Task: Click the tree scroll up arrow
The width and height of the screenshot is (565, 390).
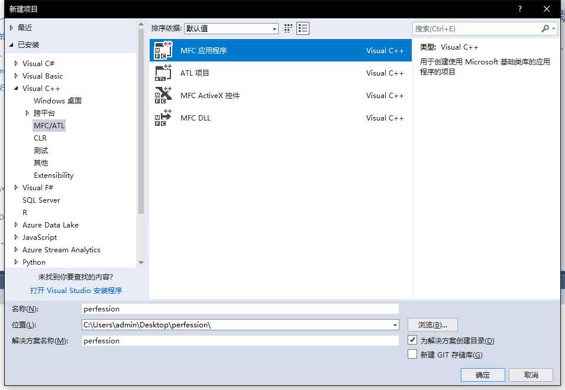Action: point(141,24)
